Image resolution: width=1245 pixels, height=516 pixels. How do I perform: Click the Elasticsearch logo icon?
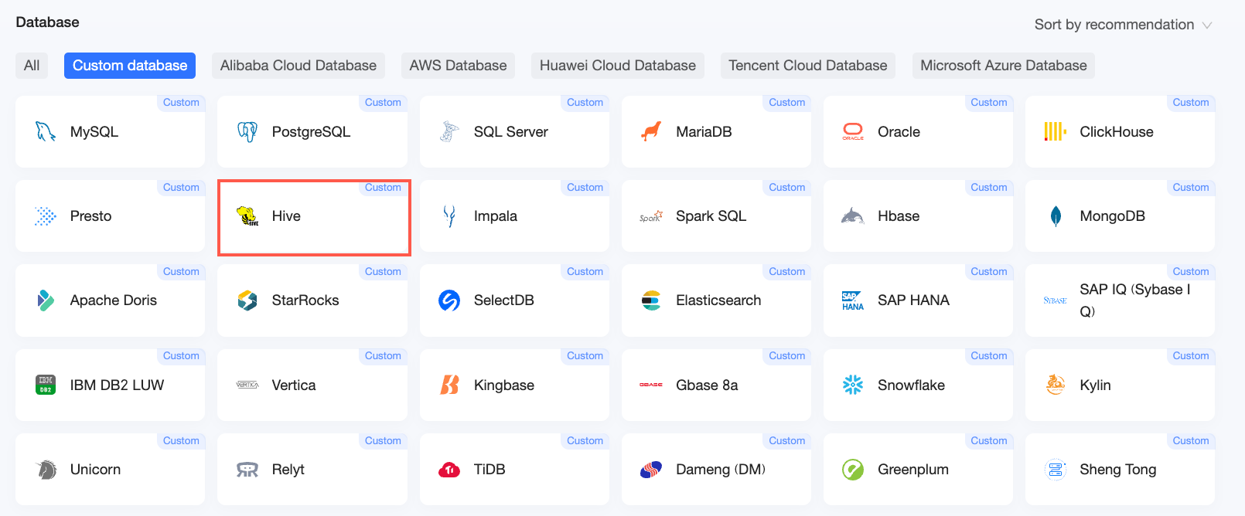tap(651, 300)
